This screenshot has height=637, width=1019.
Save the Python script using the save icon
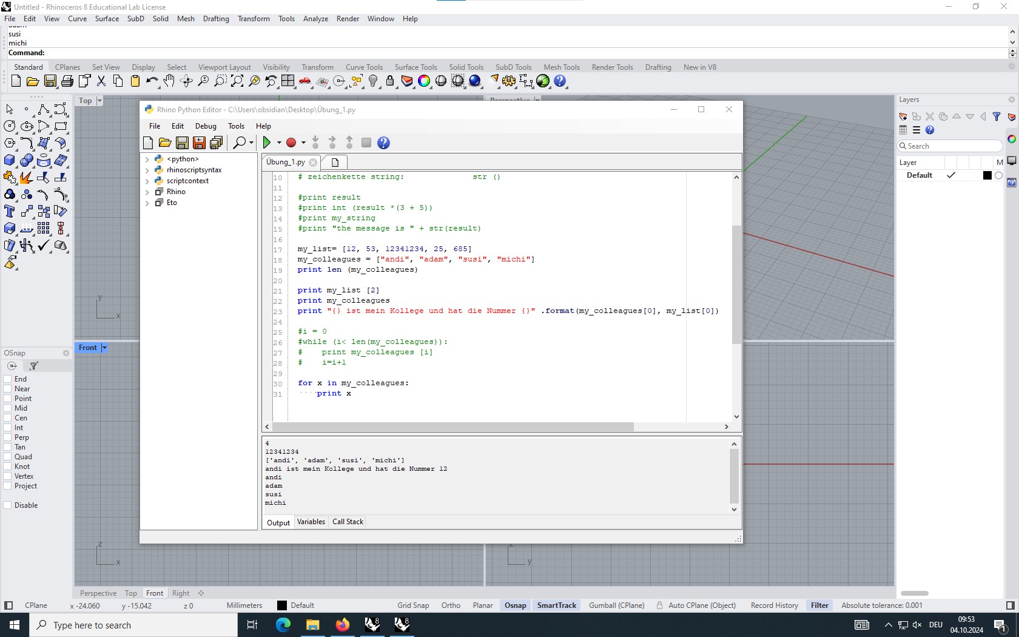click(182, 143)
